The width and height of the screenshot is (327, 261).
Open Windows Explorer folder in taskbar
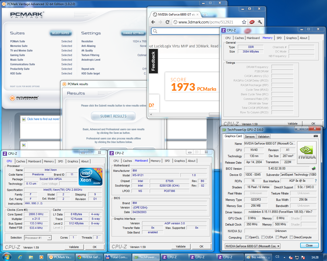(31, 257)
